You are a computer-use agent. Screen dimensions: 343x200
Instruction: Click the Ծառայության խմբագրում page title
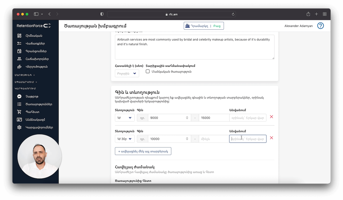pos(96,26)
